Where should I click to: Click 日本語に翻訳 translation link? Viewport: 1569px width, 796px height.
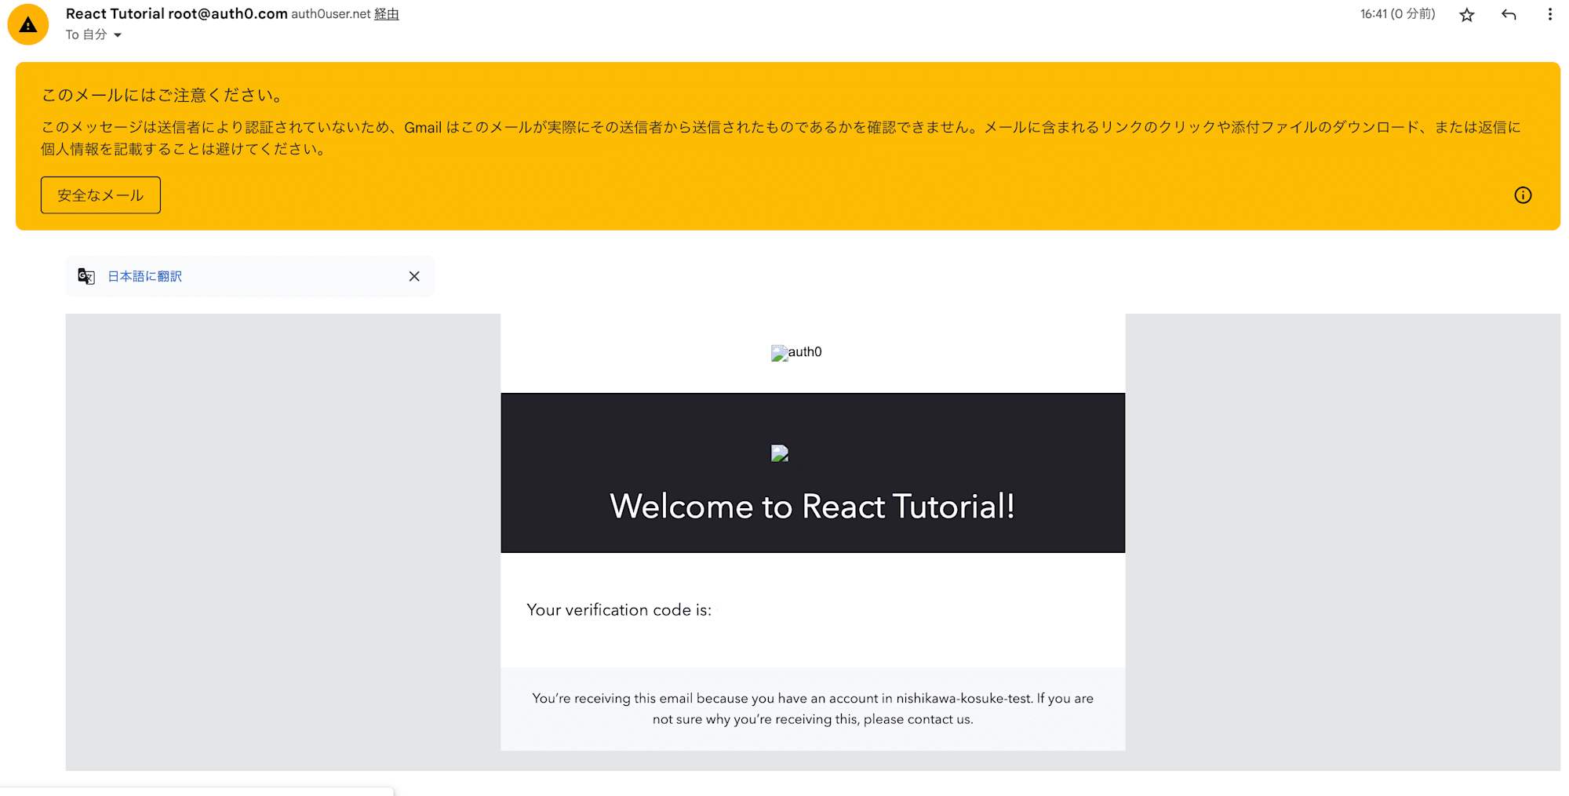click(x=145, y=276)
